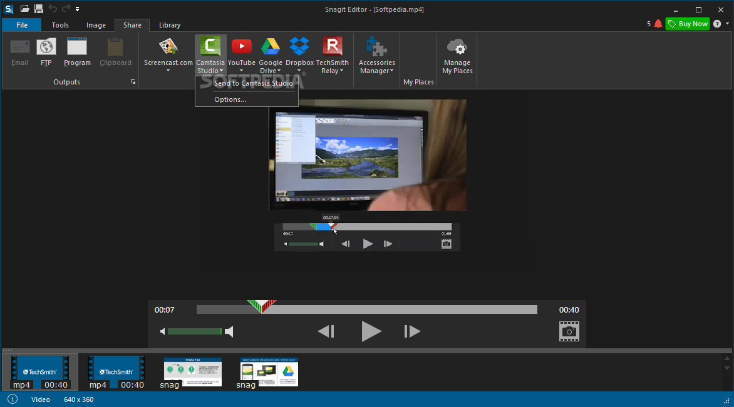Choose the Program output icon
The image size is (734, 407).
coord(77,52)
